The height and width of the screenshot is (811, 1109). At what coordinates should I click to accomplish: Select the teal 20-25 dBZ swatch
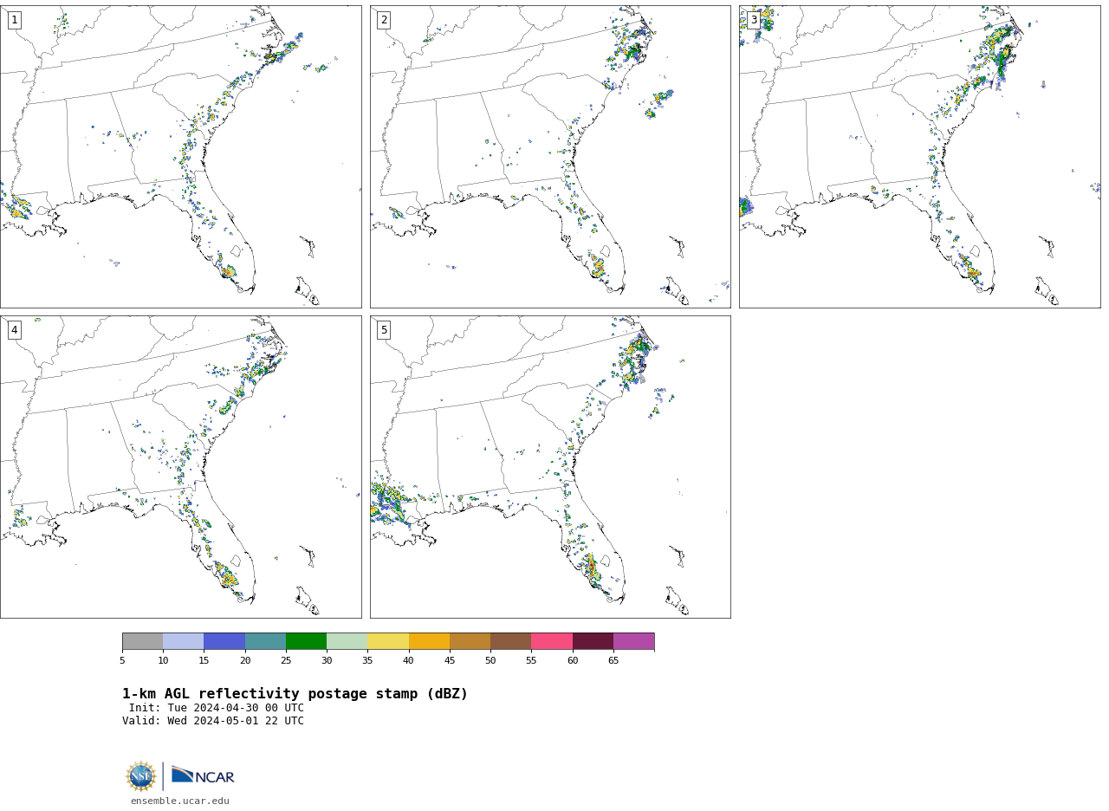265,641
